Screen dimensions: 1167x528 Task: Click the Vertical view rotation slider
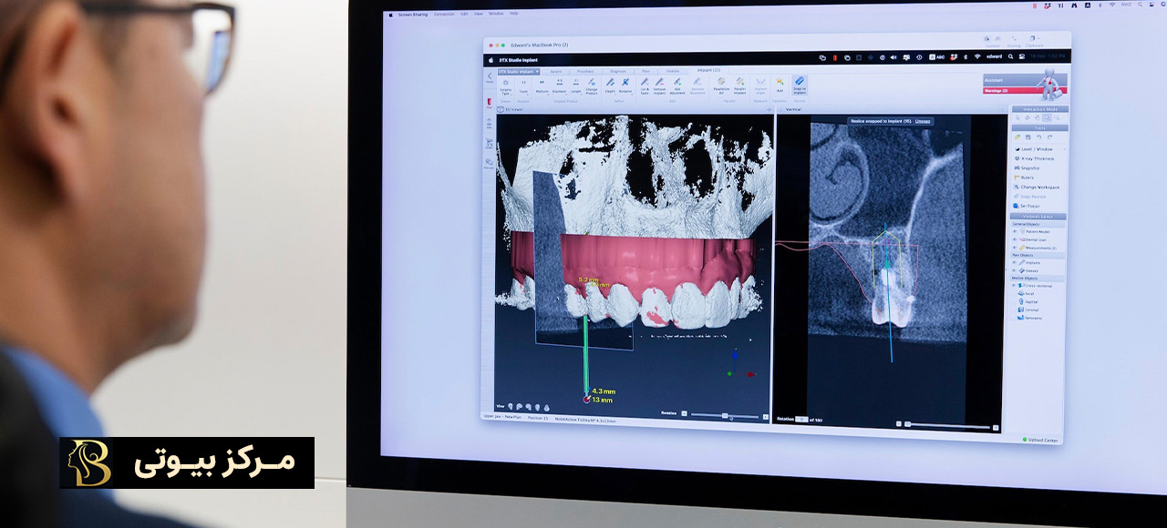click(x=947, y=425)
